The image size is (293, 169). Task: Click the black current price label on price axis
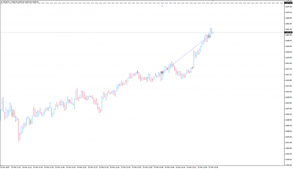(288, 32)
